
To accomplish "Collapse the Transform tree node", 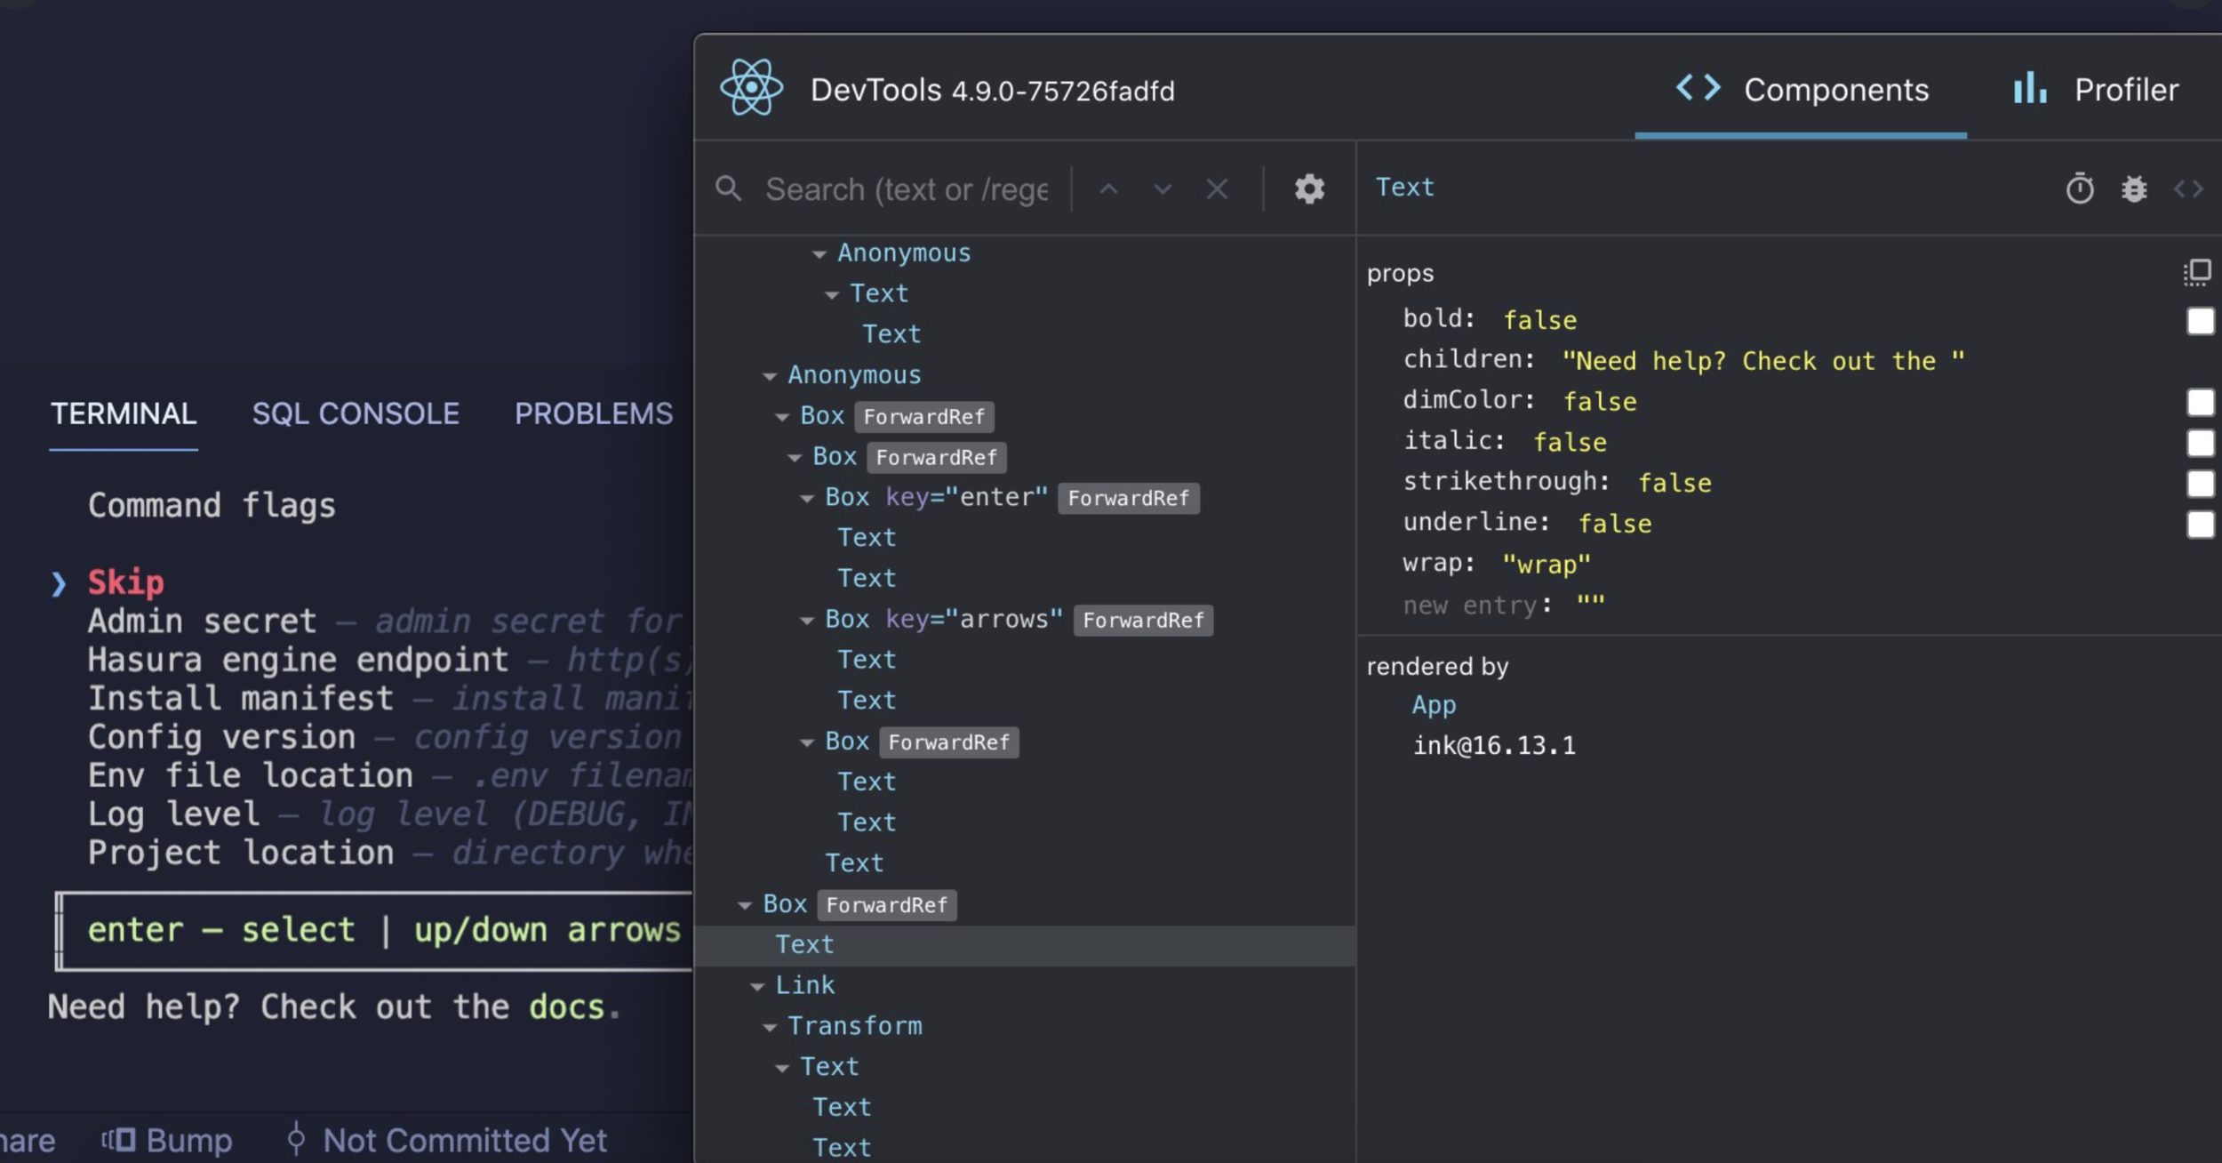I will pyautogui.click(x=770, y=1027).
